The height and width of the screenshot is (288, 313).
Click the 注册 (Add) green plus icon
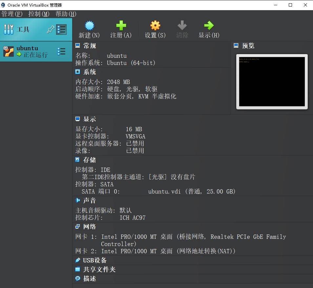pyautogui.click(x=121, y=26)
